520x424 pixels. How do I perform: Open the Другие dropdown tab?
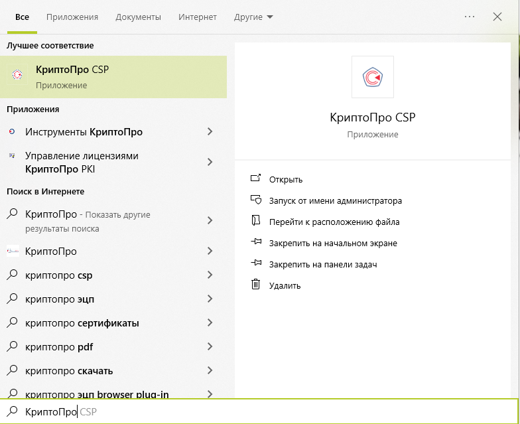[x=253, y=17]
